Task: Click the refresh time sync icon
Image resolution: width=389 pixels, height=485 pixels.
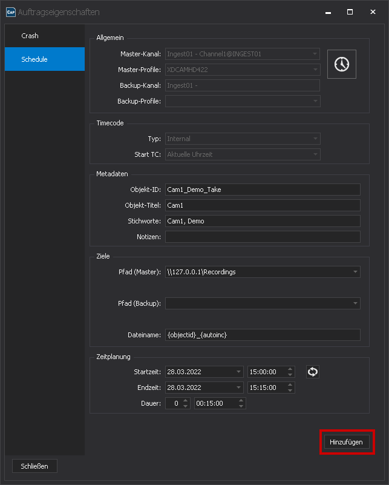Action: pos(312,372)
